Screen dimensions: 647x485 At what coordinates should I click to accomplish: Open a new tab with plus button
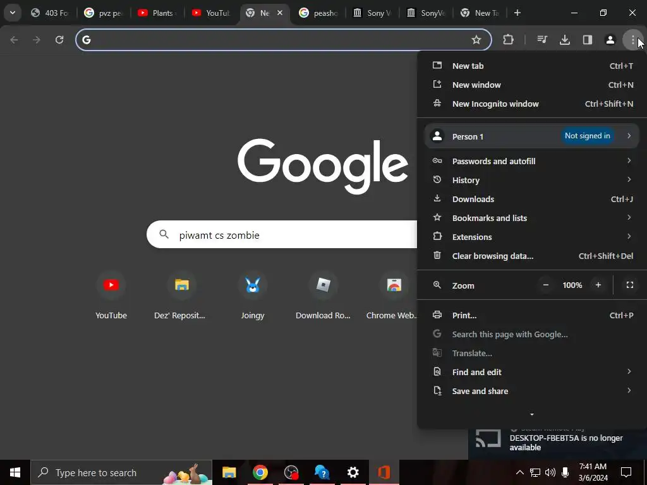pyautogui.click(x=517, y=13)
